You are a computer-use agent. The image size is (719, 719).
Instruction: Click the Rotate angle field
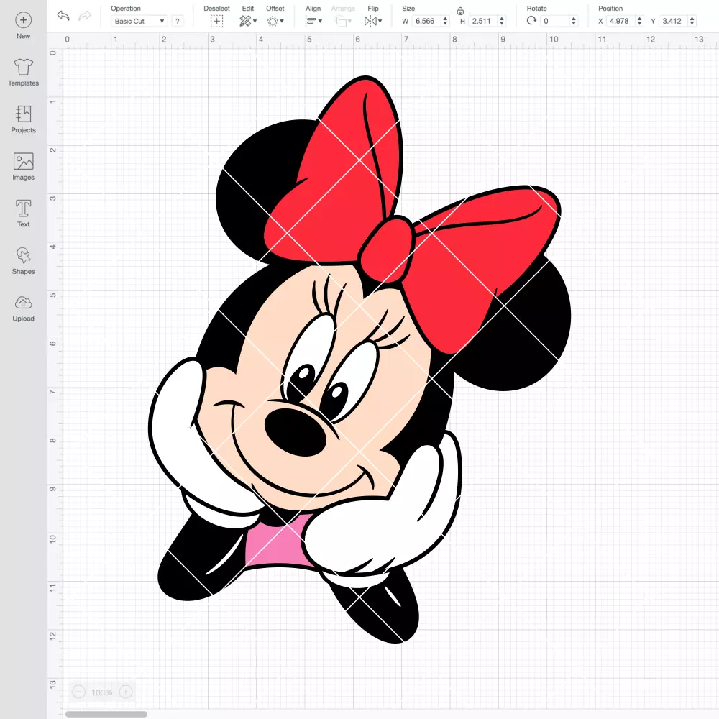554,21
